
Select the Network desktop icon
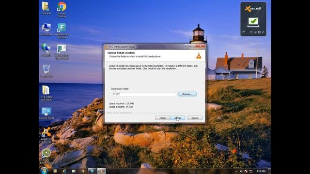click(x=46, y=50)
